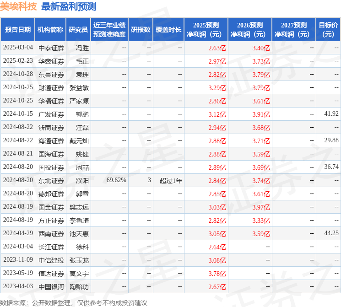
Task: Click the 覆盖时长 column header
Action: pos(168,30)
